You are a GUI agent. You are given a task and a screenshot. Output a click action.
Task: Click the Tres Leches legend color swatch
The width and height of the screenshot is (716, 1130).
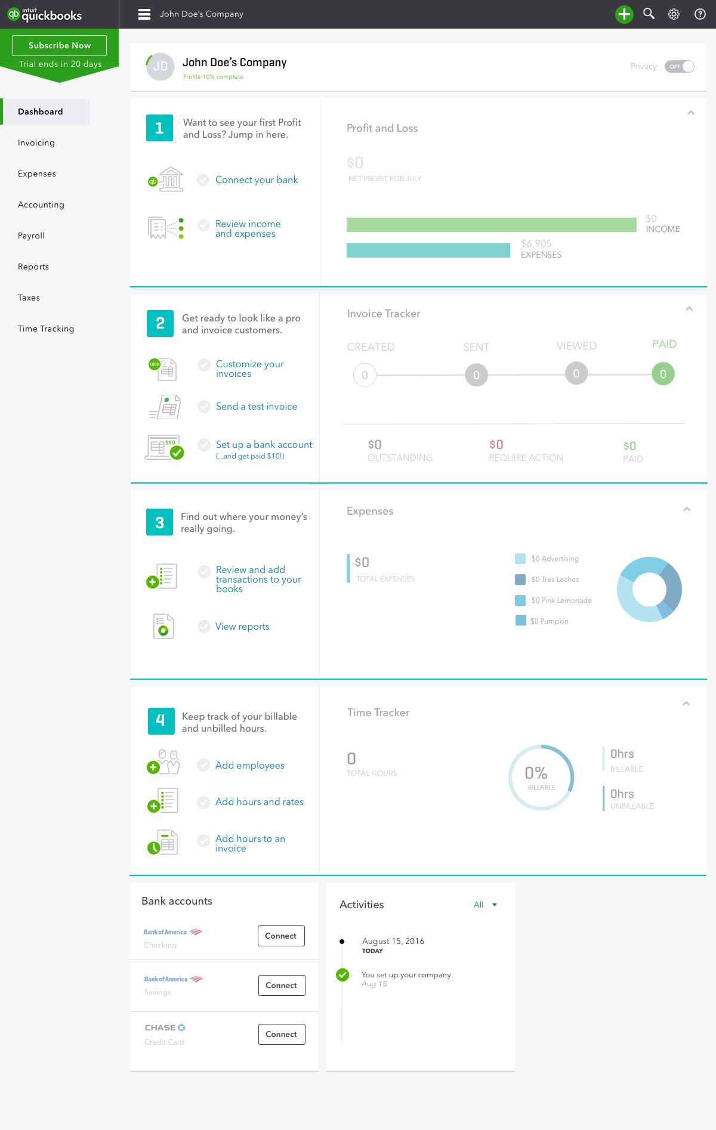520,580
